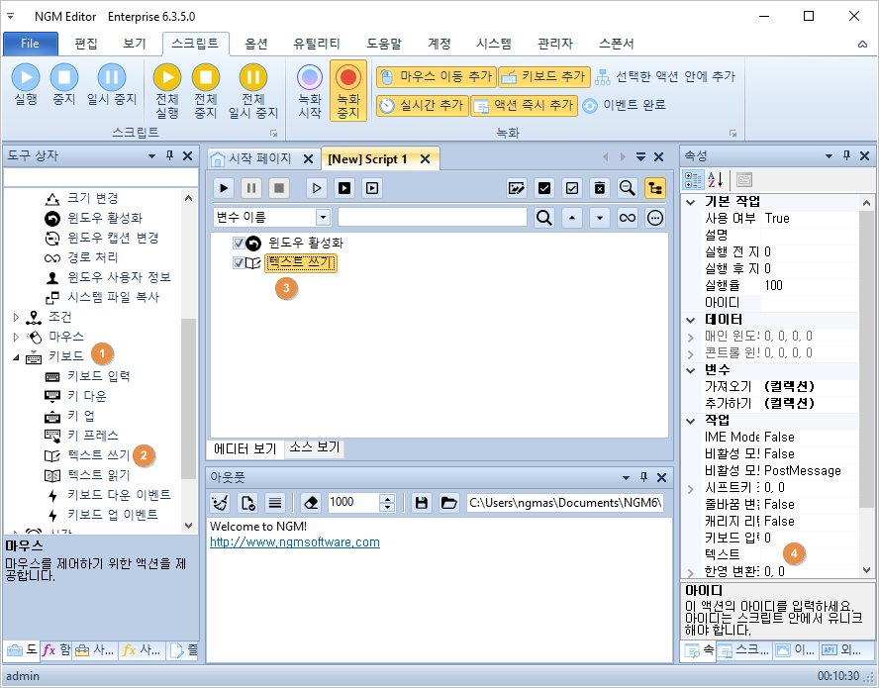Toggle 실시간 추가 option
This screenshot has height=688, width=879.
pyautogui.click(x=422, y=105)
